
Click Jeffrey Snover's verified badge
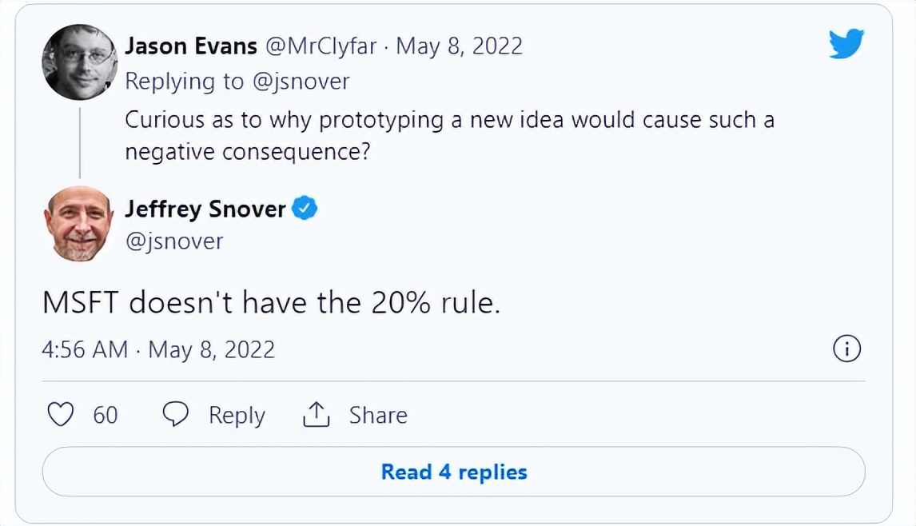(306, 208)
